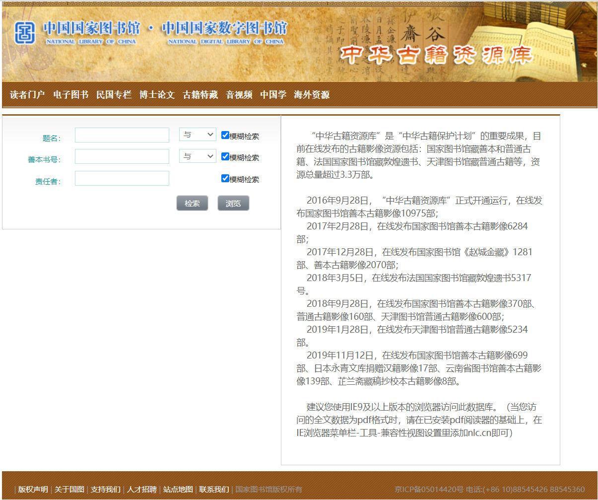Toggle fuzzy search checkbox for 责任者
This screenshot has height=500, width=598.
225,178
